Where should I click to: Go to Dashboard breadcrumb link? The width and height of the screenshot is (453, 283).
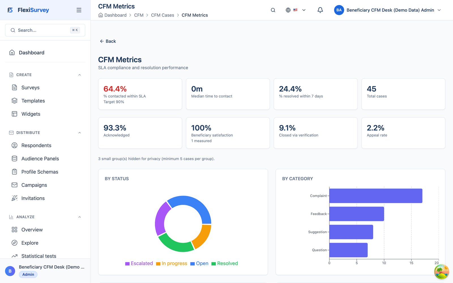(x=116, y=15)
